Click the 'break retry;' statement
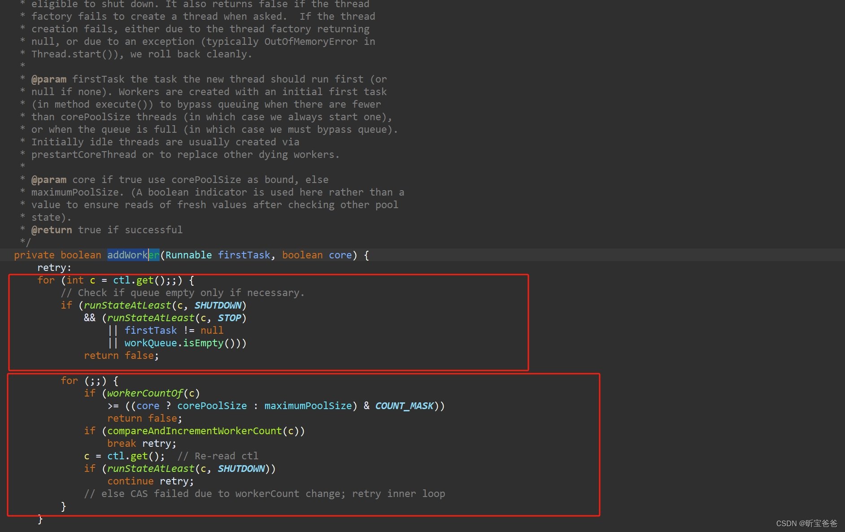Viewport: 845px width, 532px height. [x=142, y=443]
